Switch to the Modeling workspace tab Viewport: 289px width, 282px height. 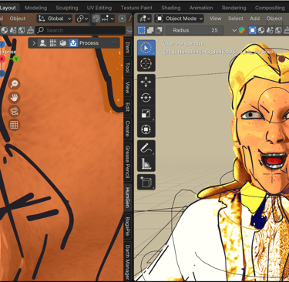point(36,8)
